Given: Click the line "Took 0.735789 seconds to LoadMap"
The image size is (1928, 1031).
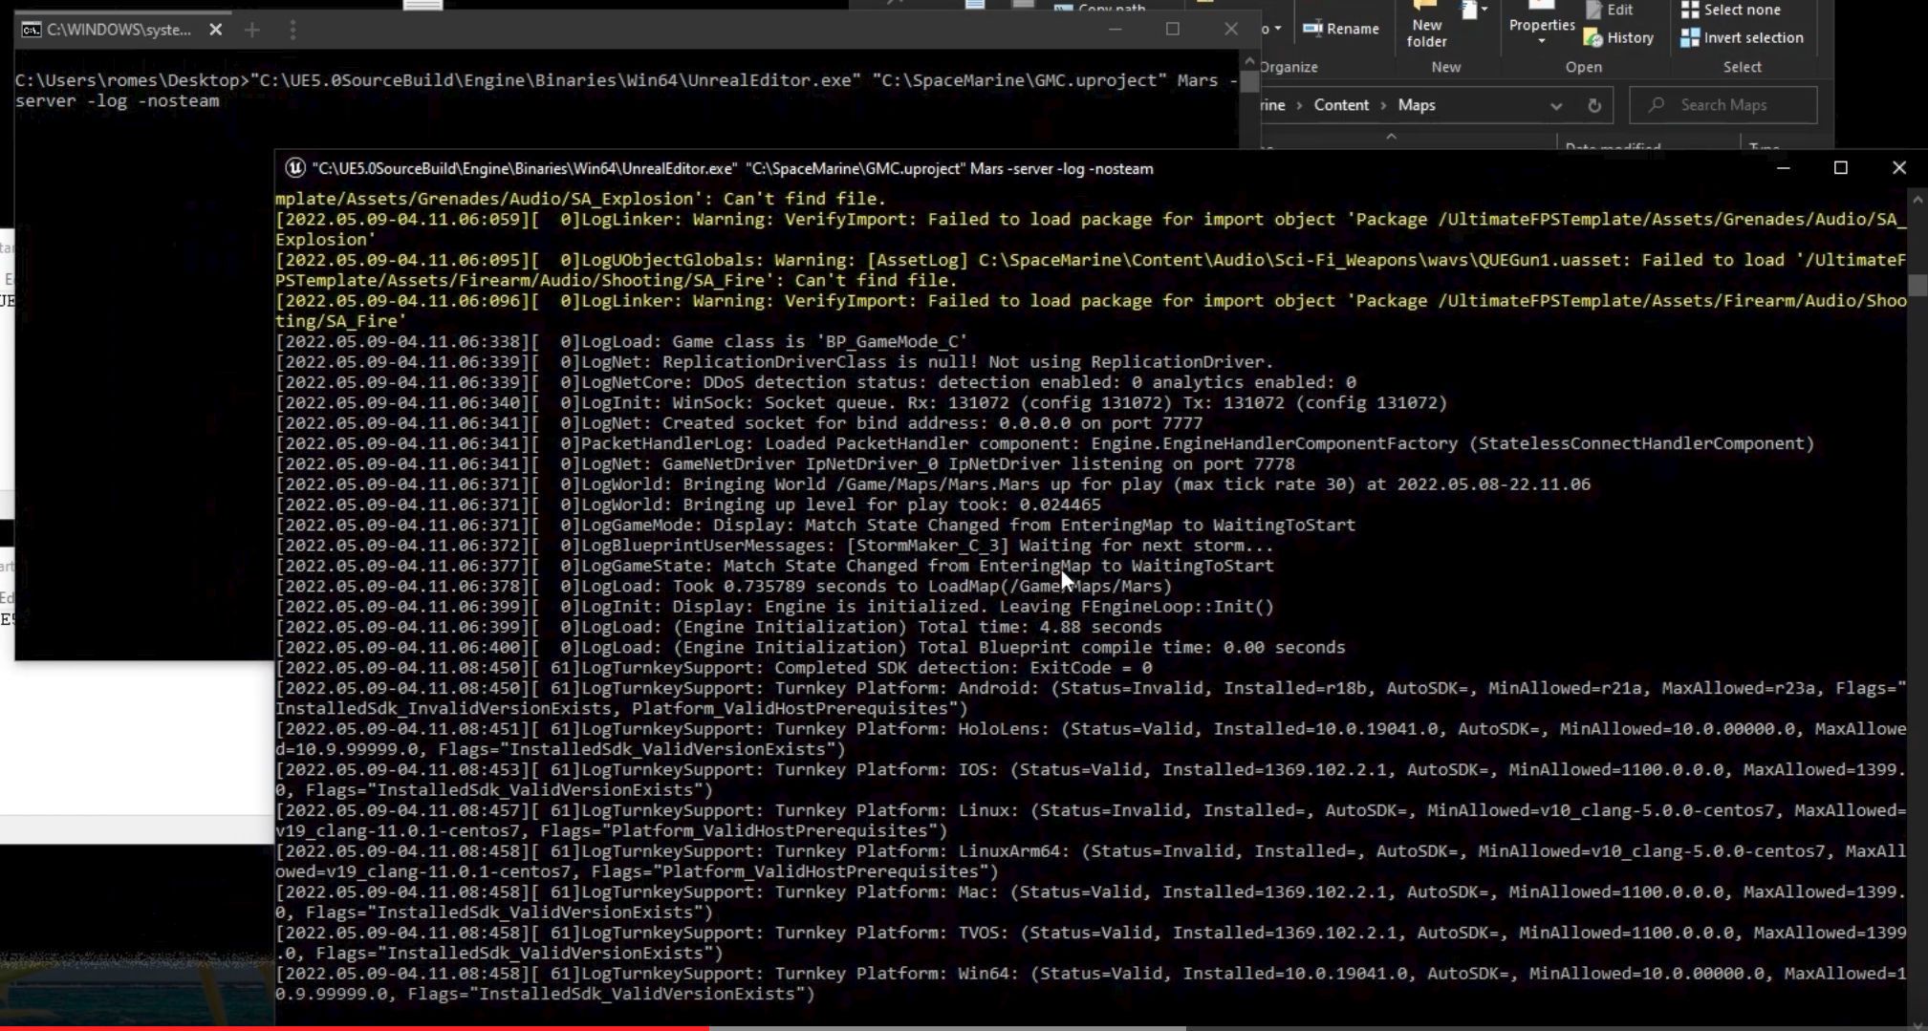Looking at the screenshot, I should coord(724,586).
